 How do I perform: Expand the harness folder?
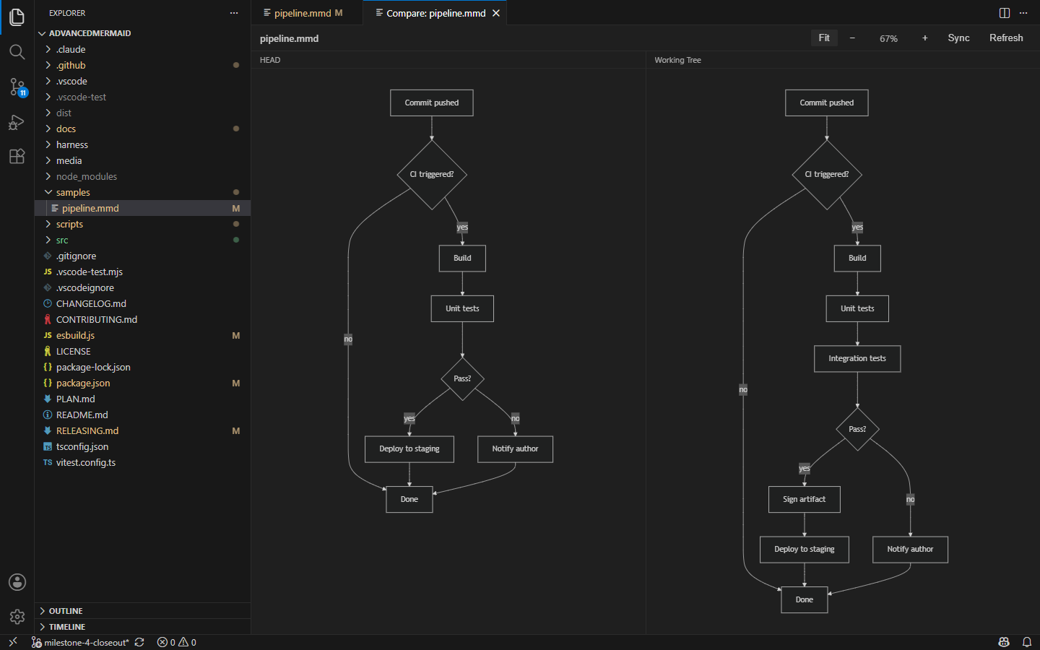[x=142, y=144]
